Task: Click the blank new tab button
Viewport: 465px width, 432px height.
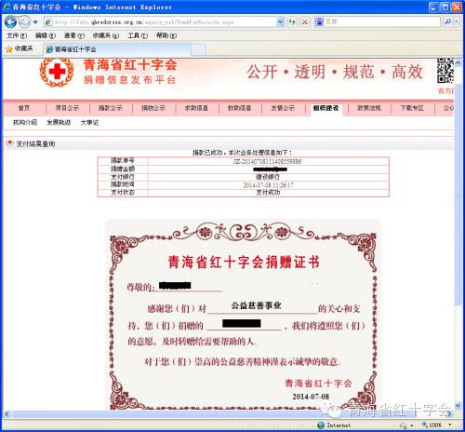Action: tap(198, 49)
